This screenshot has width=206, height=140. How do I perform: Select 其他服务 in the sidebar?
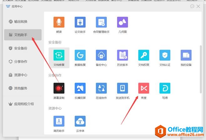[23, 88]
